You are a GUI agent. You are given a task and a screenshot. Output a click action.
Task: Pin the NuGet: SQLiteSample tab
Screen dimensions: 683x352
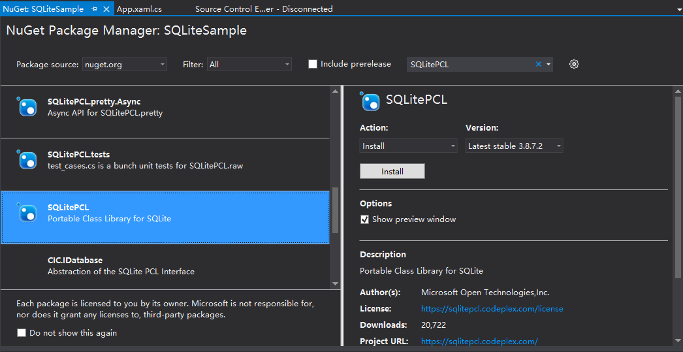95,9
